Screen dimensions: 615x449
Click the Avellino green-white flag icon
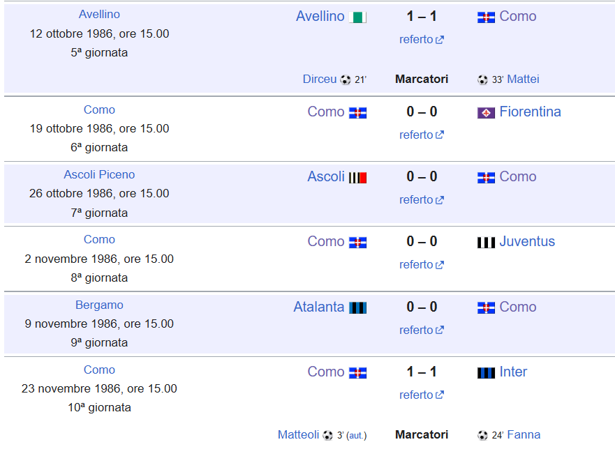357,17
